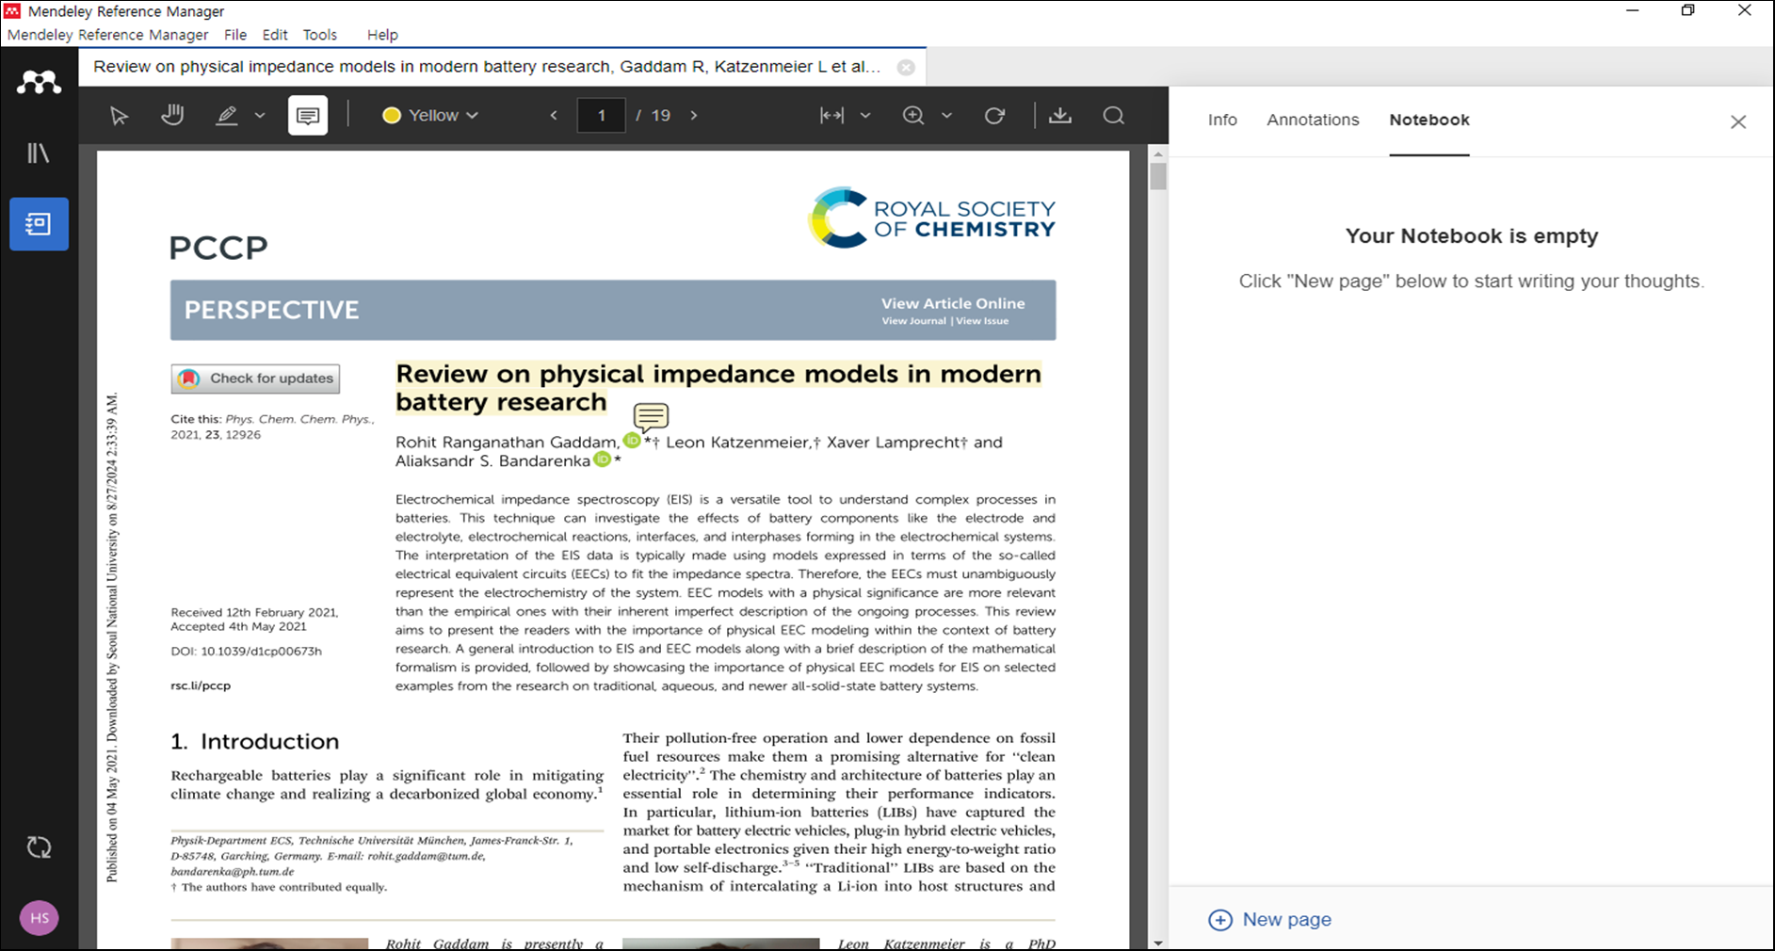The height and width of the screenshot is (951, 1775).
Task: Select the Notebook tab
Action: coord(1429,120)
